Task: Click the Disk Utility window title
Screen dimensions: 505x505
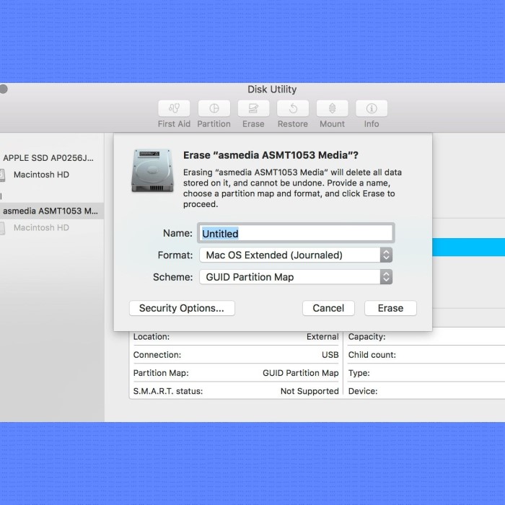Action: 272,89
